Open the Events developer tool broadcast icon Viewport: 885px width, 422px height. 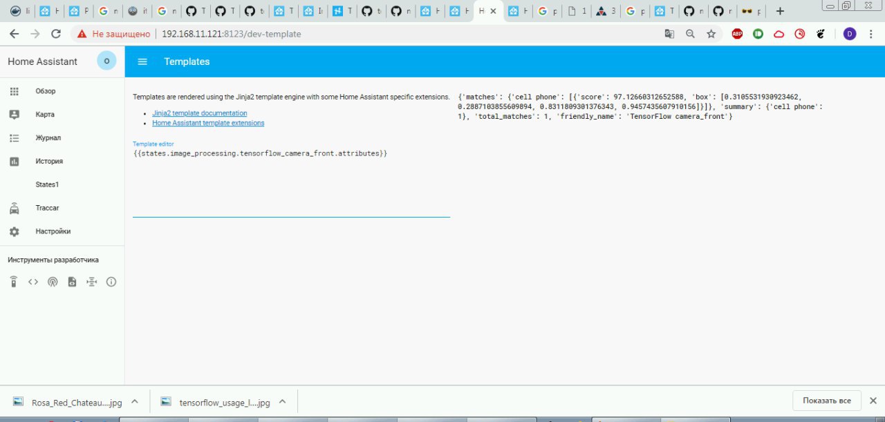(x=53, y=282)
